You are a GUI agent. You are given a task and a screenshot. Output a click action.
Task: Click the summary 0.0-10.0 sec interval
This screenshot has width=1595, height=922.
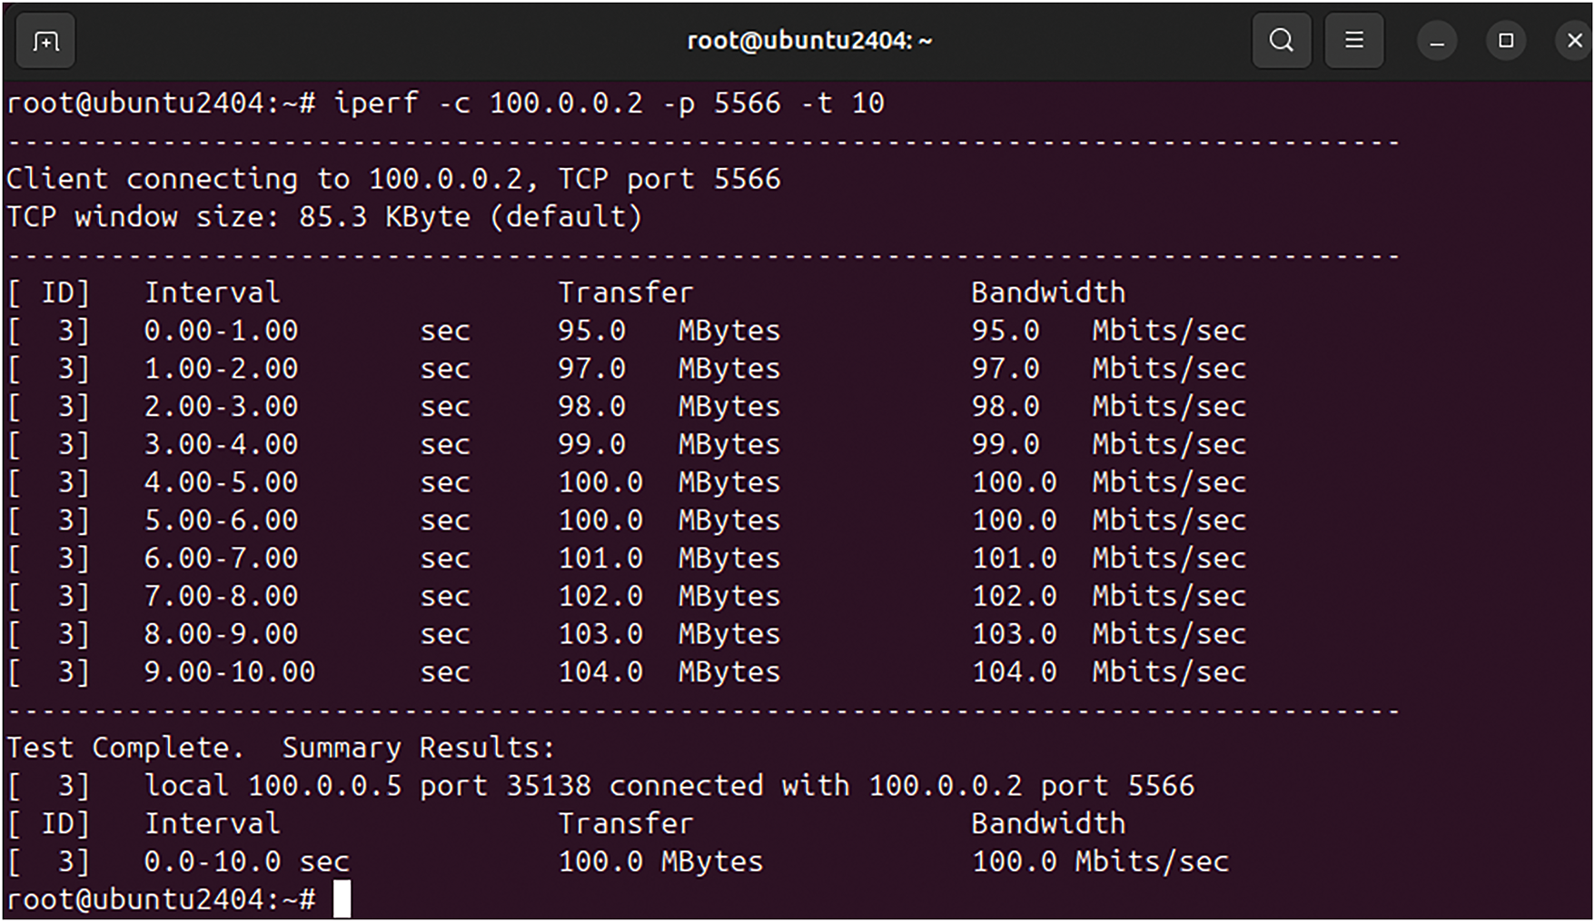246,862
